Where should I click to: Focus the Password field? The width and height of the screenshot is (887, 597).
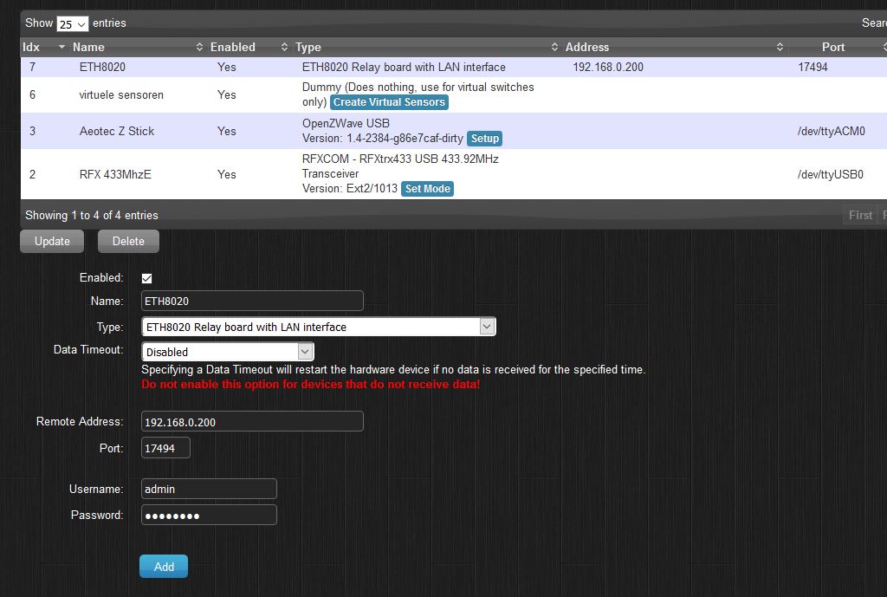pos(209,515)
